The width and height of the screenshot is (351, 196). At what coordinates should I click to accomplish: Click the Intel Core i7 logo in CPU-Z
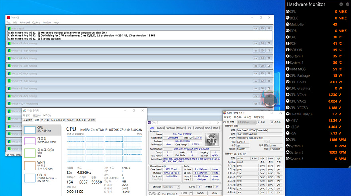(212, 139)
